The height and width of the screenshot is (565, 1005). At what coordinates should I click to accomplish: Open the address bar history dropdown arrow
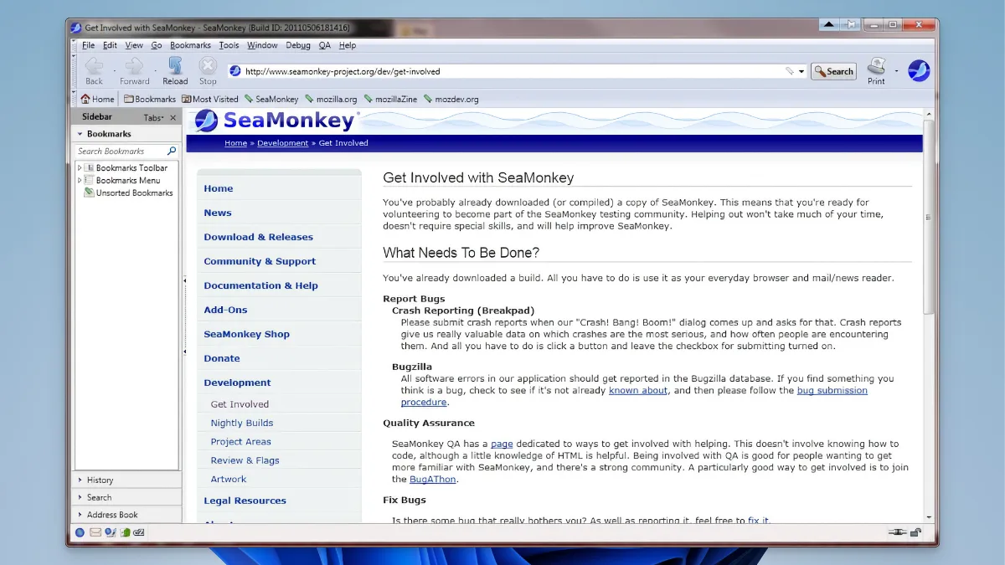tap(801, 71)
